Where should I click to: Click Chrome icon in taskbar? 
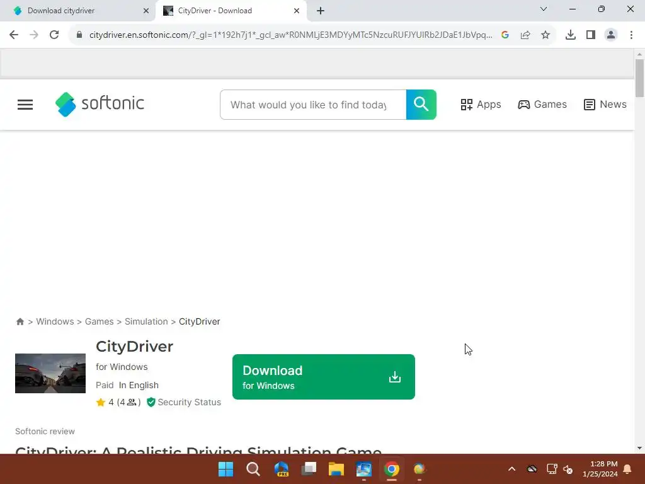click(392, 469)
